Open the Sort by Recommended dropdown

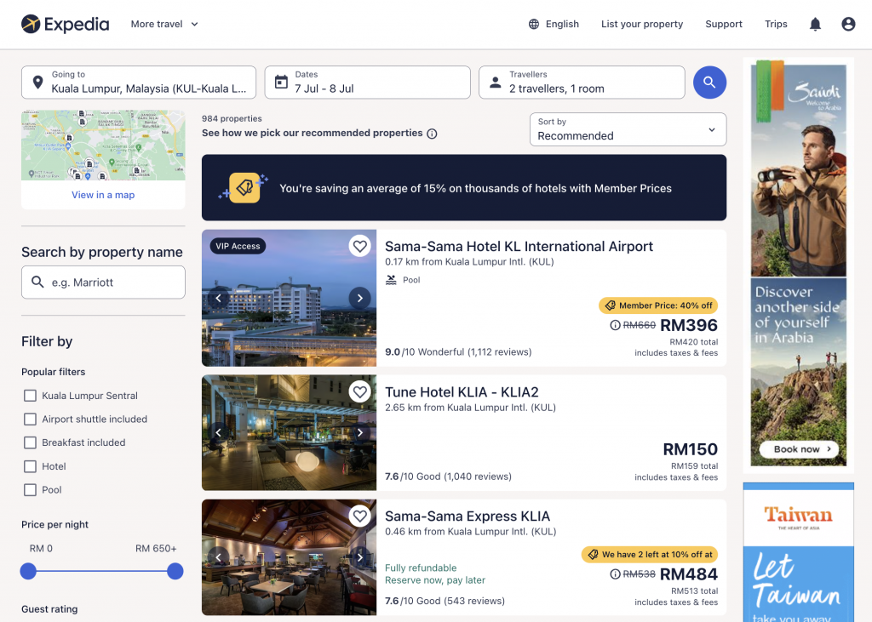[628, 129]
